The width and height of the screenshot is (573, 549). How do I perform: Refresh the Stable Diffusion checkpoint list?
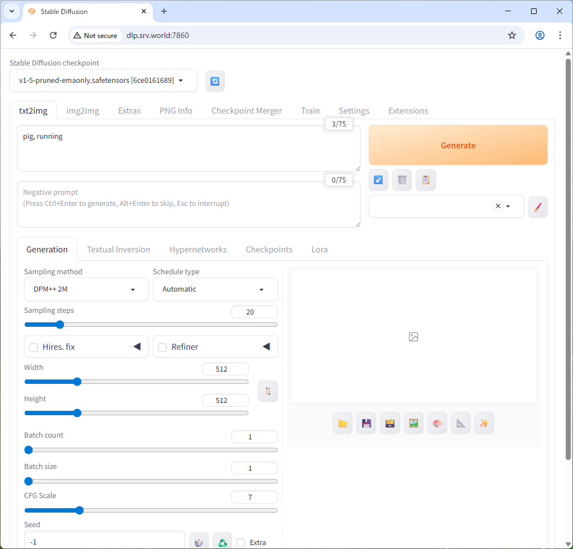[x=215, y=81]
